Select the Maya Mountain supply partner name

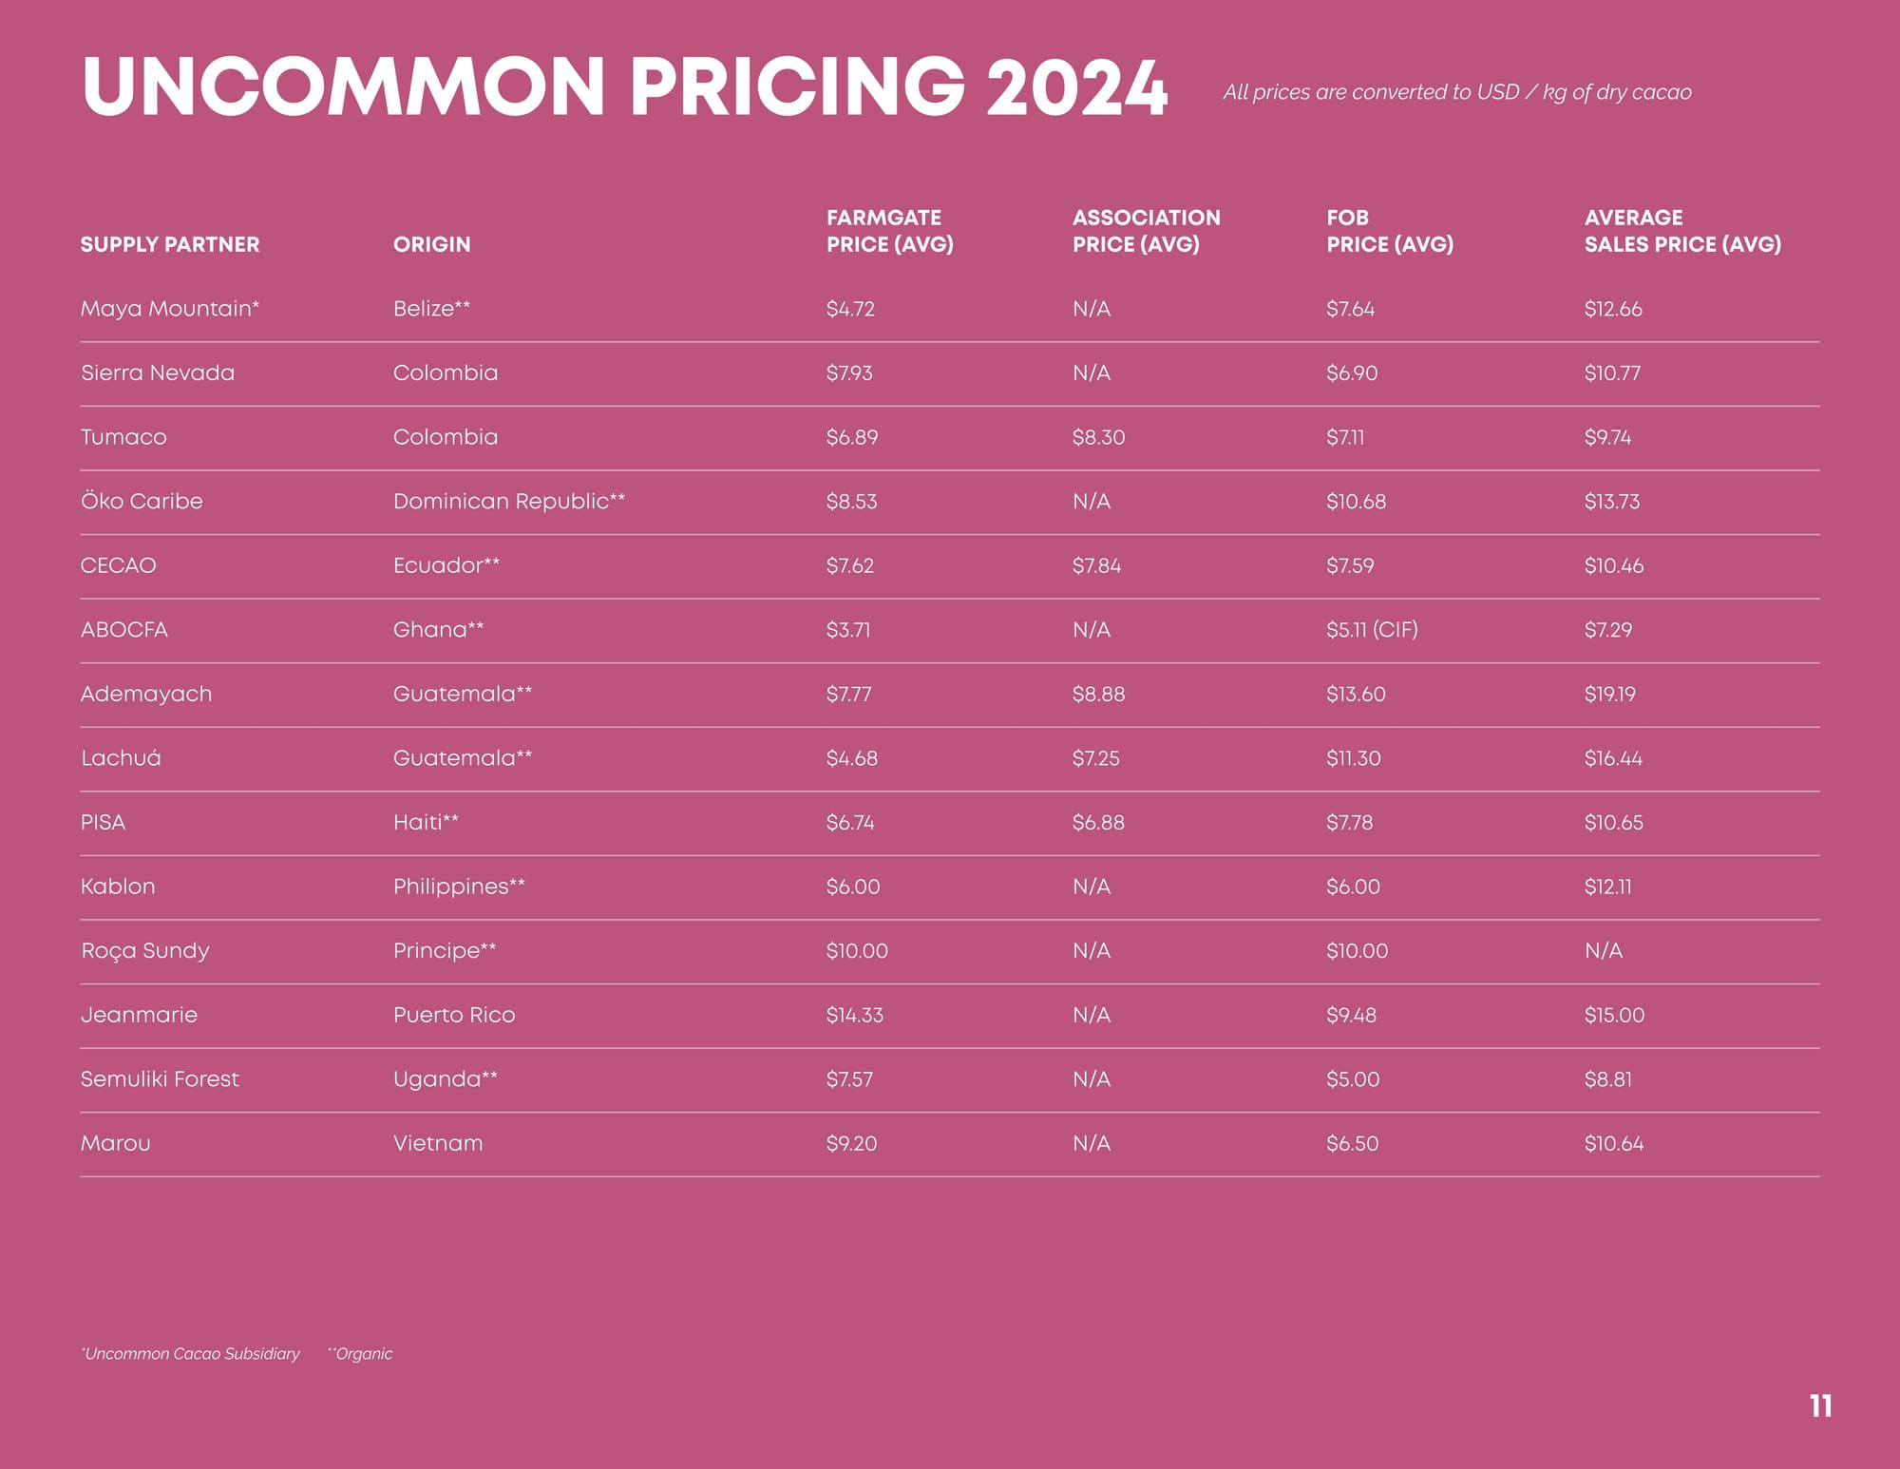click(x=170, y=309)
